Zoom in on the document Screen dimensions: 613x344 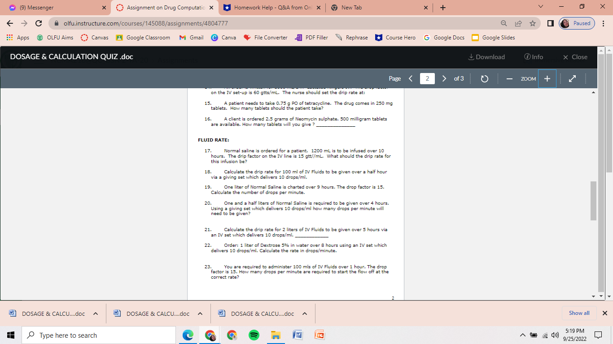click(547, 79)
